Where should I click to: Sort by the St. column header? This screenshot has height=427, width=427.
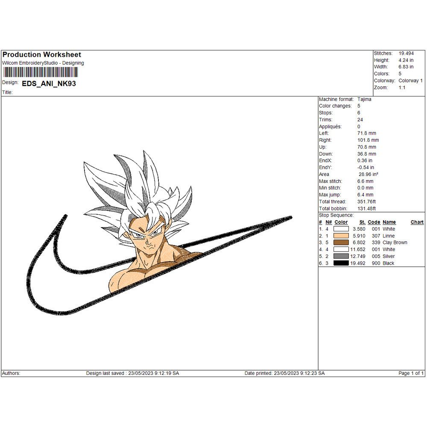point(362,222)
